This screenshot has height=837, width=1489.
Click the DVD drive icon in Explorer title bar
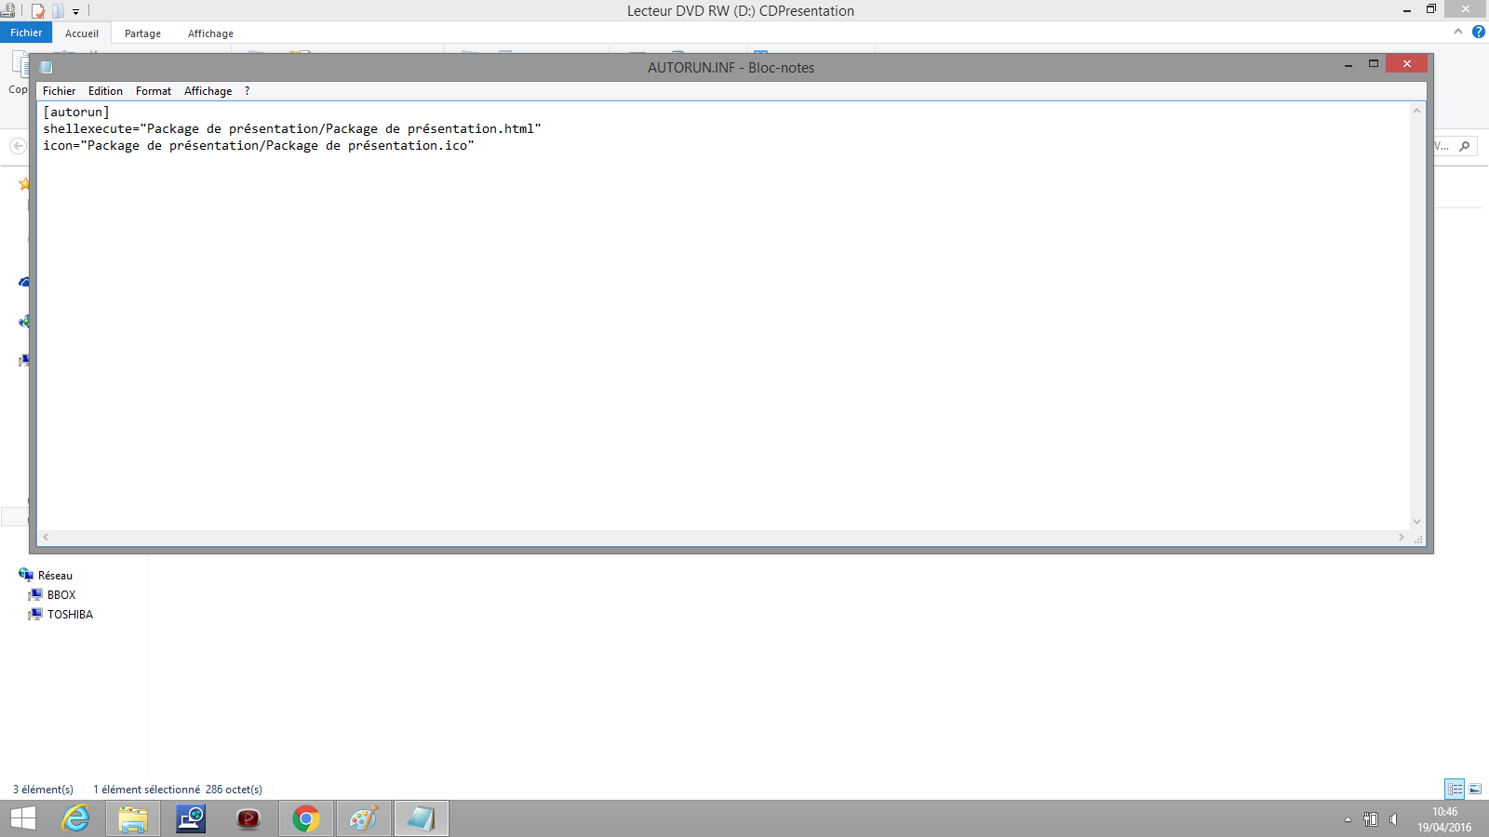tap(7, 11)
